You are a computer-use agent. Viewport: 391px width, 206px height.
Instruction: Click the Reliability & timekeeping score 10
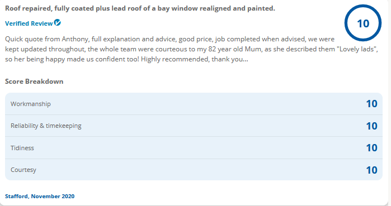371,126
